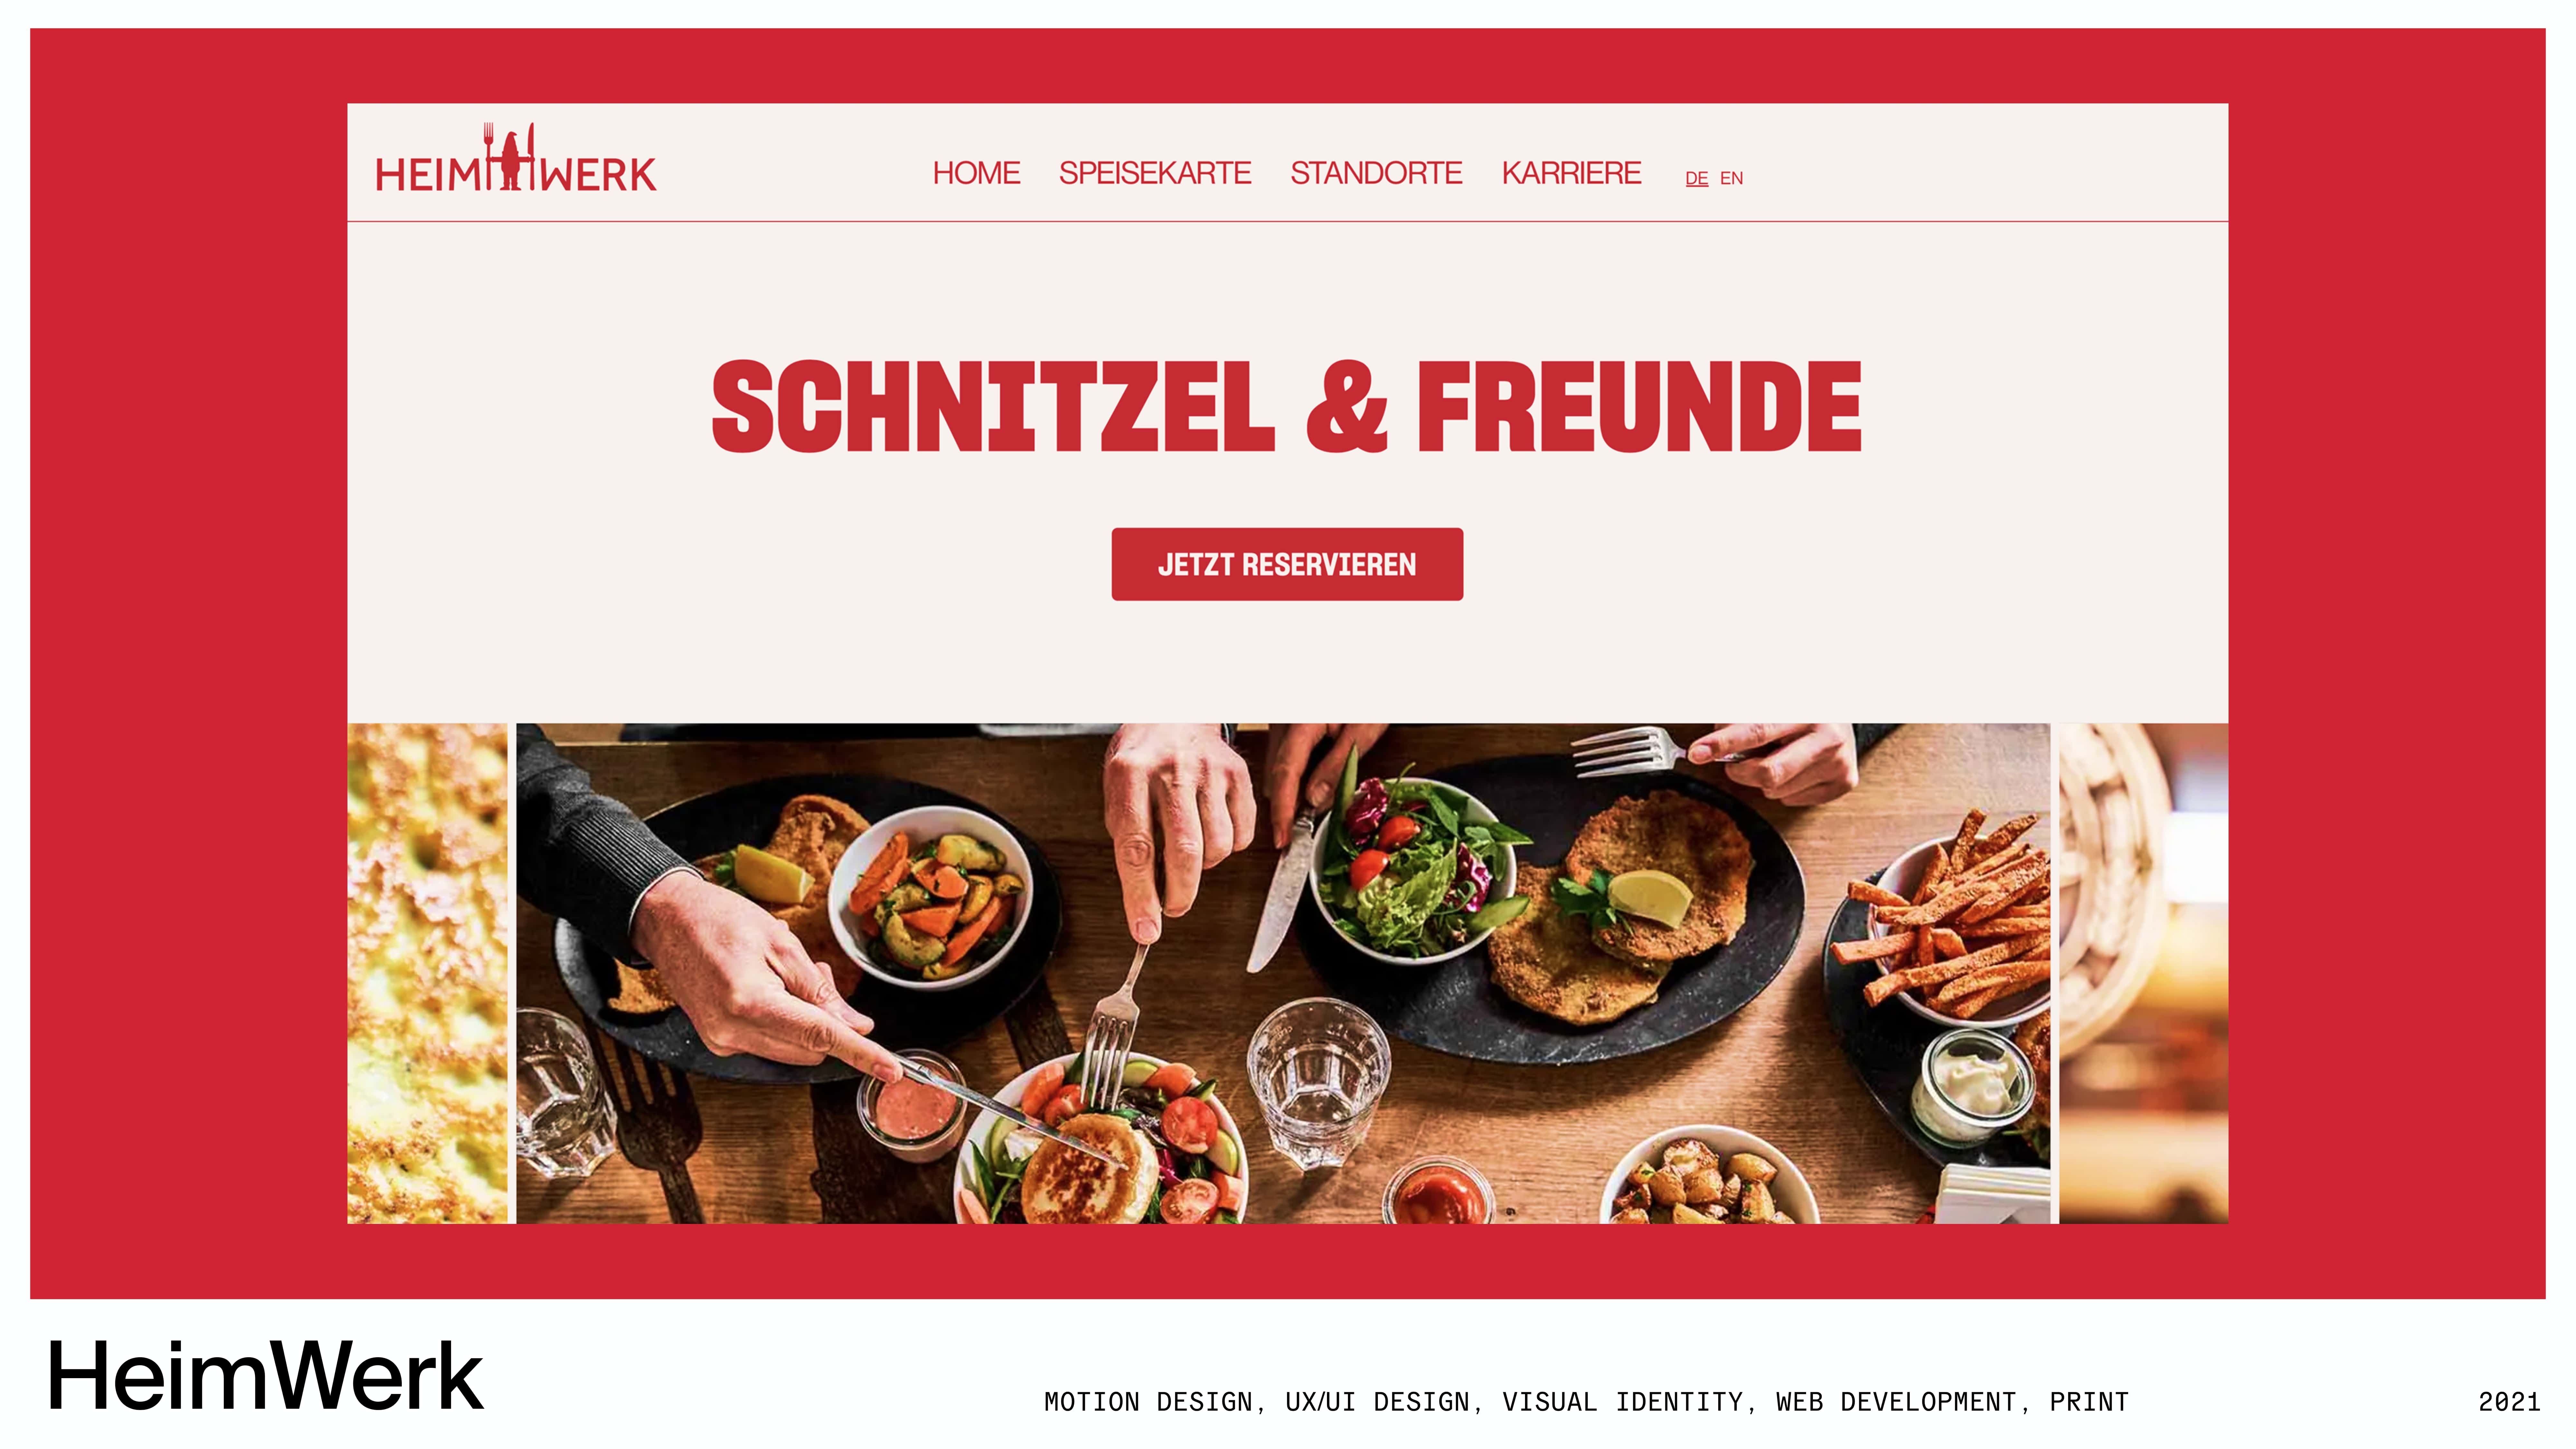The height and width of the screenshot is (1449, 2576).
Task: Open the HOME menu item
Action: [976, 173]
